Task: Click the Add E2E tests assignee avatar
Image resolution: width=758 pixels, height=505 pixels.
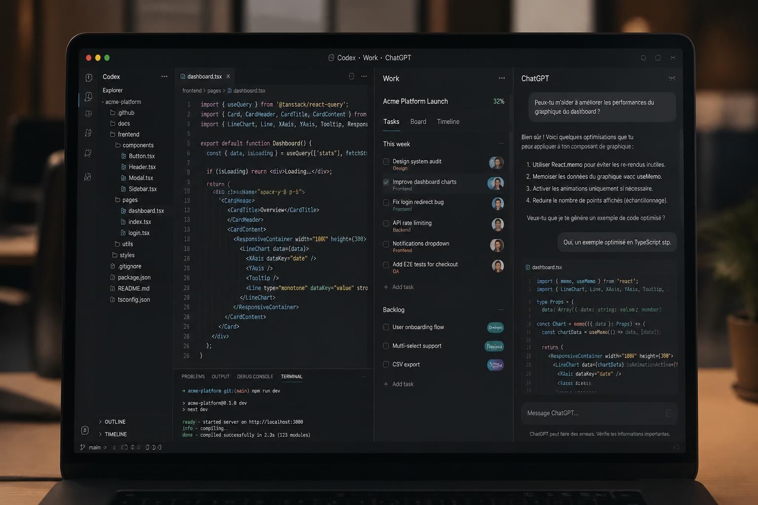Action: coord(497,266)
